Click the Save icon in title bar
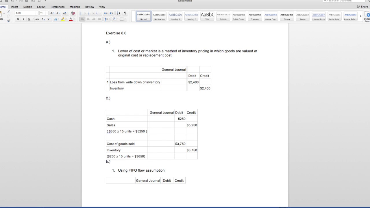The width and height of the screenshot is (370, 208). [x=6, y=1]
